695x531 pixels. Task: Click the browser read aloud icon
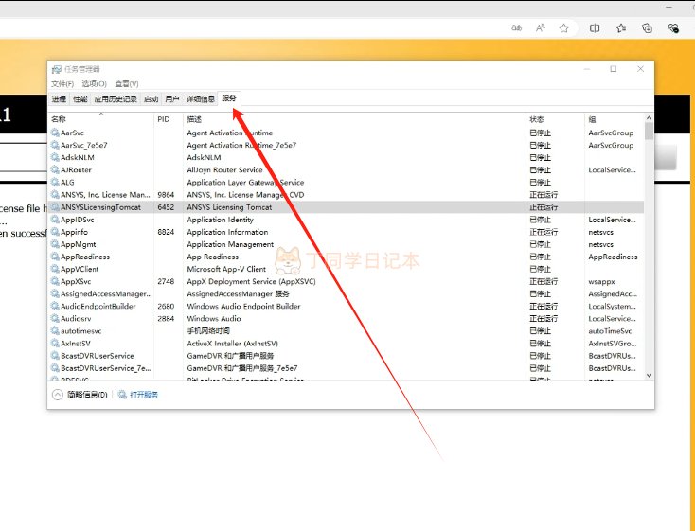coord(541,28)
